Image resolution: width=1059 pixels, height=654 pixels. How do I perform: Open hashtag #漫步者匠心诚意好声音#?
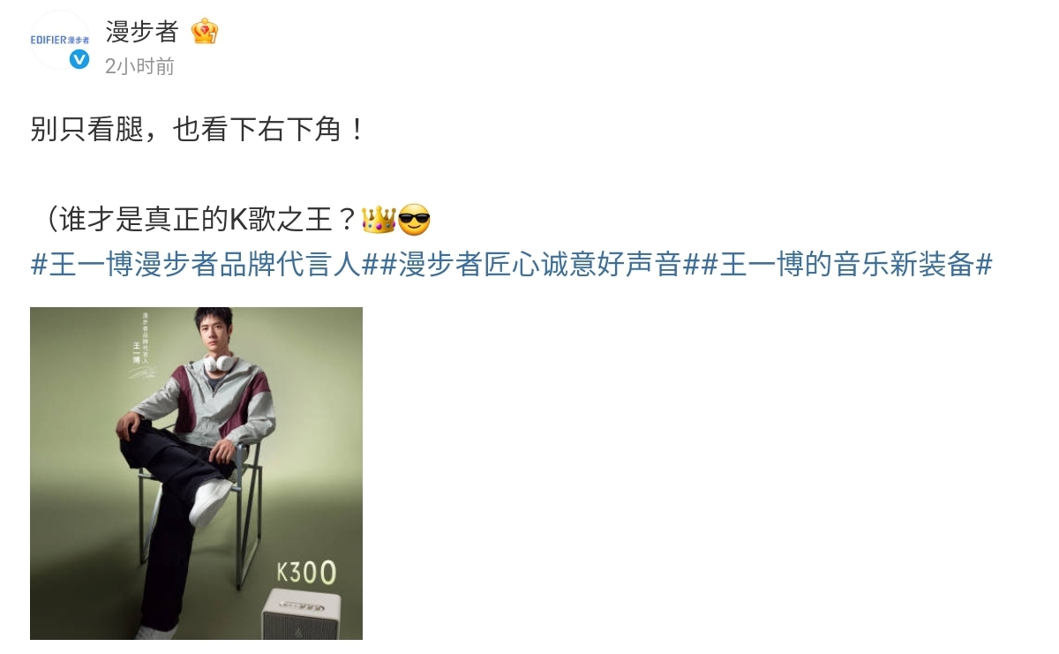(540, 265)
